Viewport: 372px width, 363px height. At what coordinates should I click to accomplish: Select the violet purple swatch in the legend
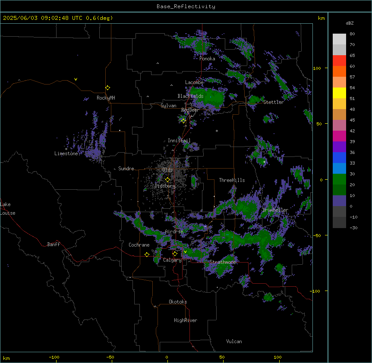click(x=339, y=147)
